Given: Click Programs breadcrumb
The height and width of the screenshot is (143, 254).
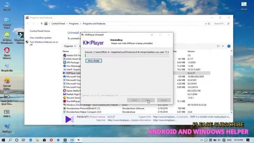Looking at the screenshot, I should 74,24.
